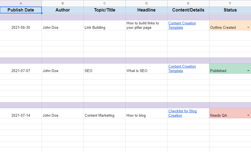Select column A header
251x152 pixels.
pos(21,3)
